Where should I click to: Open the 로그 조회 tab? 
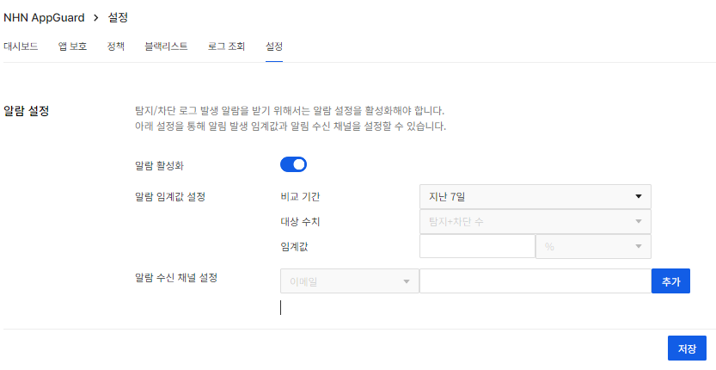point(227,46)
